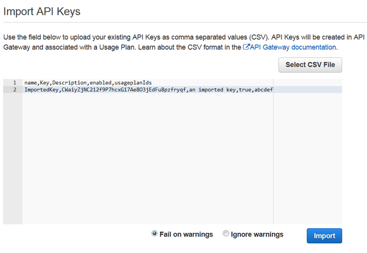This screenshot has width=367, height=253.
Task: Click line number 1 in editor gutter
Action: 15,82
